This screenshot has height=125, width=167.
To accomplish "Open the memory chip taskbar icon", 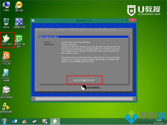I will [x=35, y=121].
